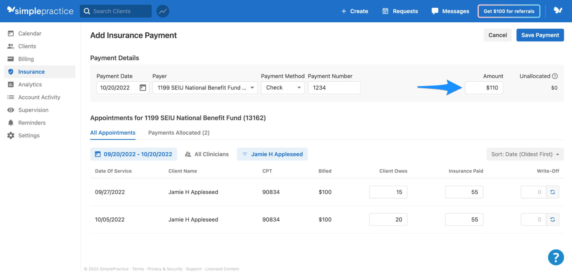Expand the Payment Method dropdown showing Check
Screen dimensions: 572x273
pos(283,88)
